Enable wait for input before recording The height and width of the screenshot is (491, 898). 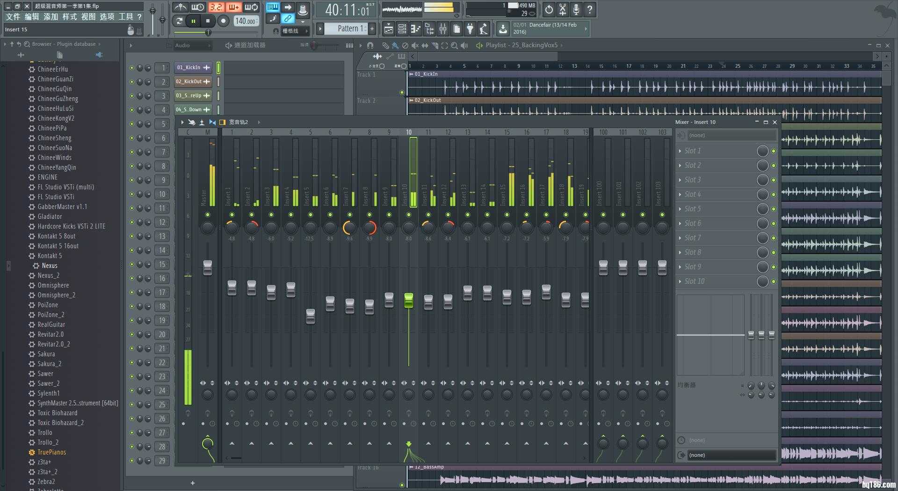tap(198, 7)
